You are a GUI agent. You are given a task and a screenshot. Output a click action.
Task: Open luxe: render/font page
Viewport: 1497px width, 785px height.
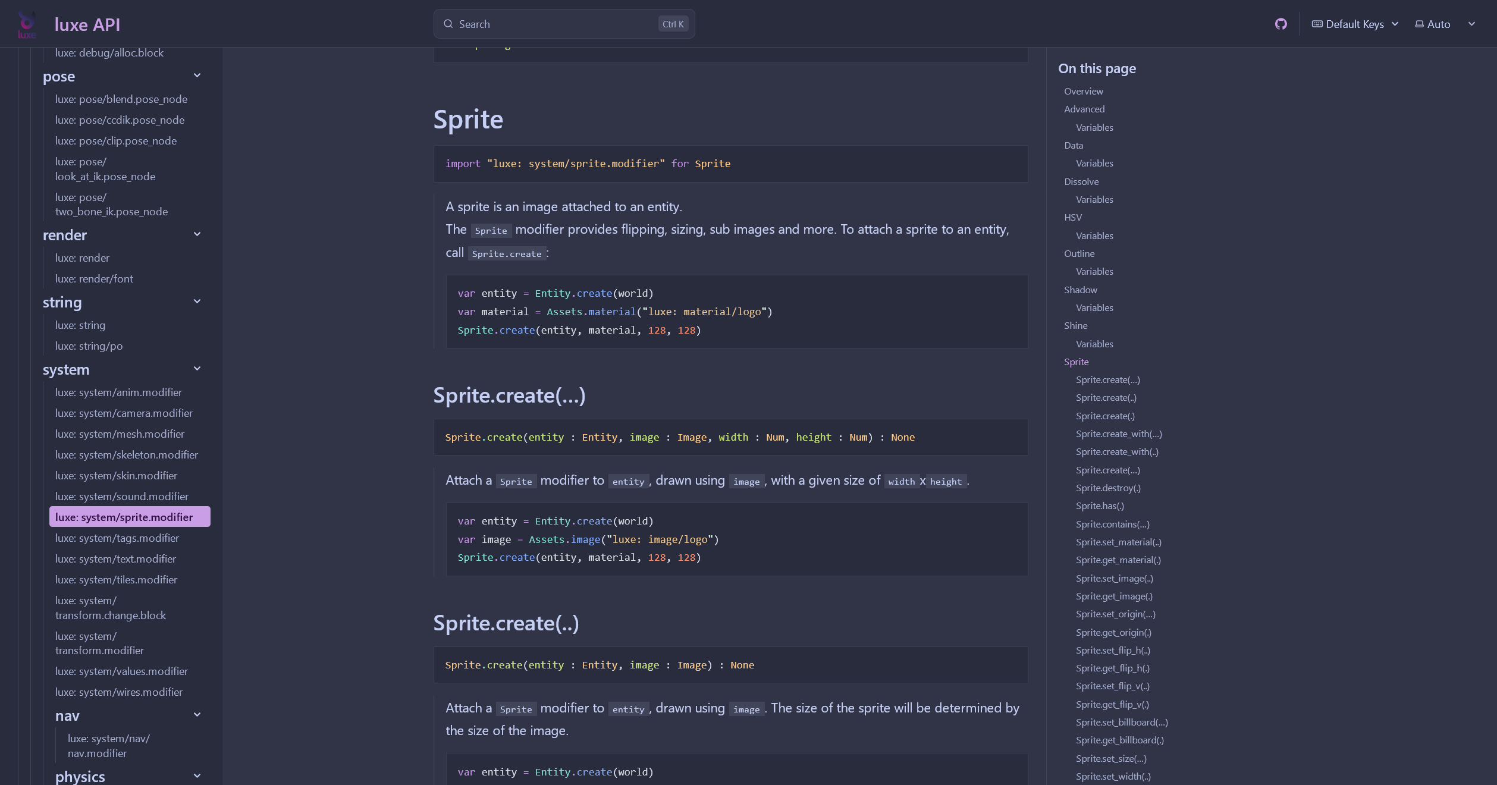(x=94, y=278)
